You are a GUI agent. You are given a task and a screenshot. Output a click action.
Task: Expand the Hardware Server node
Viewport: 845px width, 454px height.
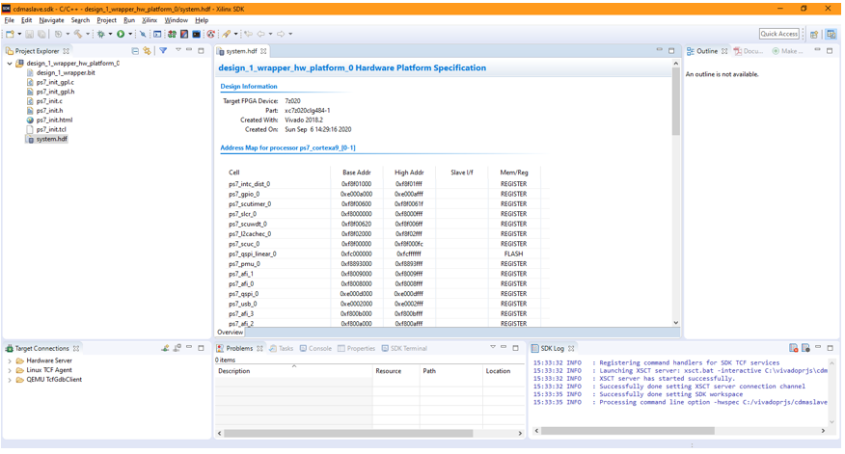point(9,361)
